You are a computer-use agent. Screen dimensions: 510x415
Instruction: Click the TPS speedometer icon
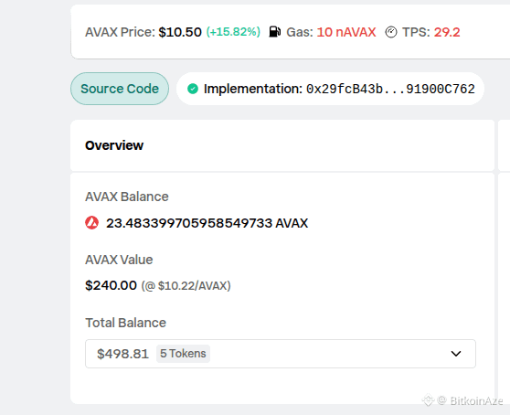391,32
